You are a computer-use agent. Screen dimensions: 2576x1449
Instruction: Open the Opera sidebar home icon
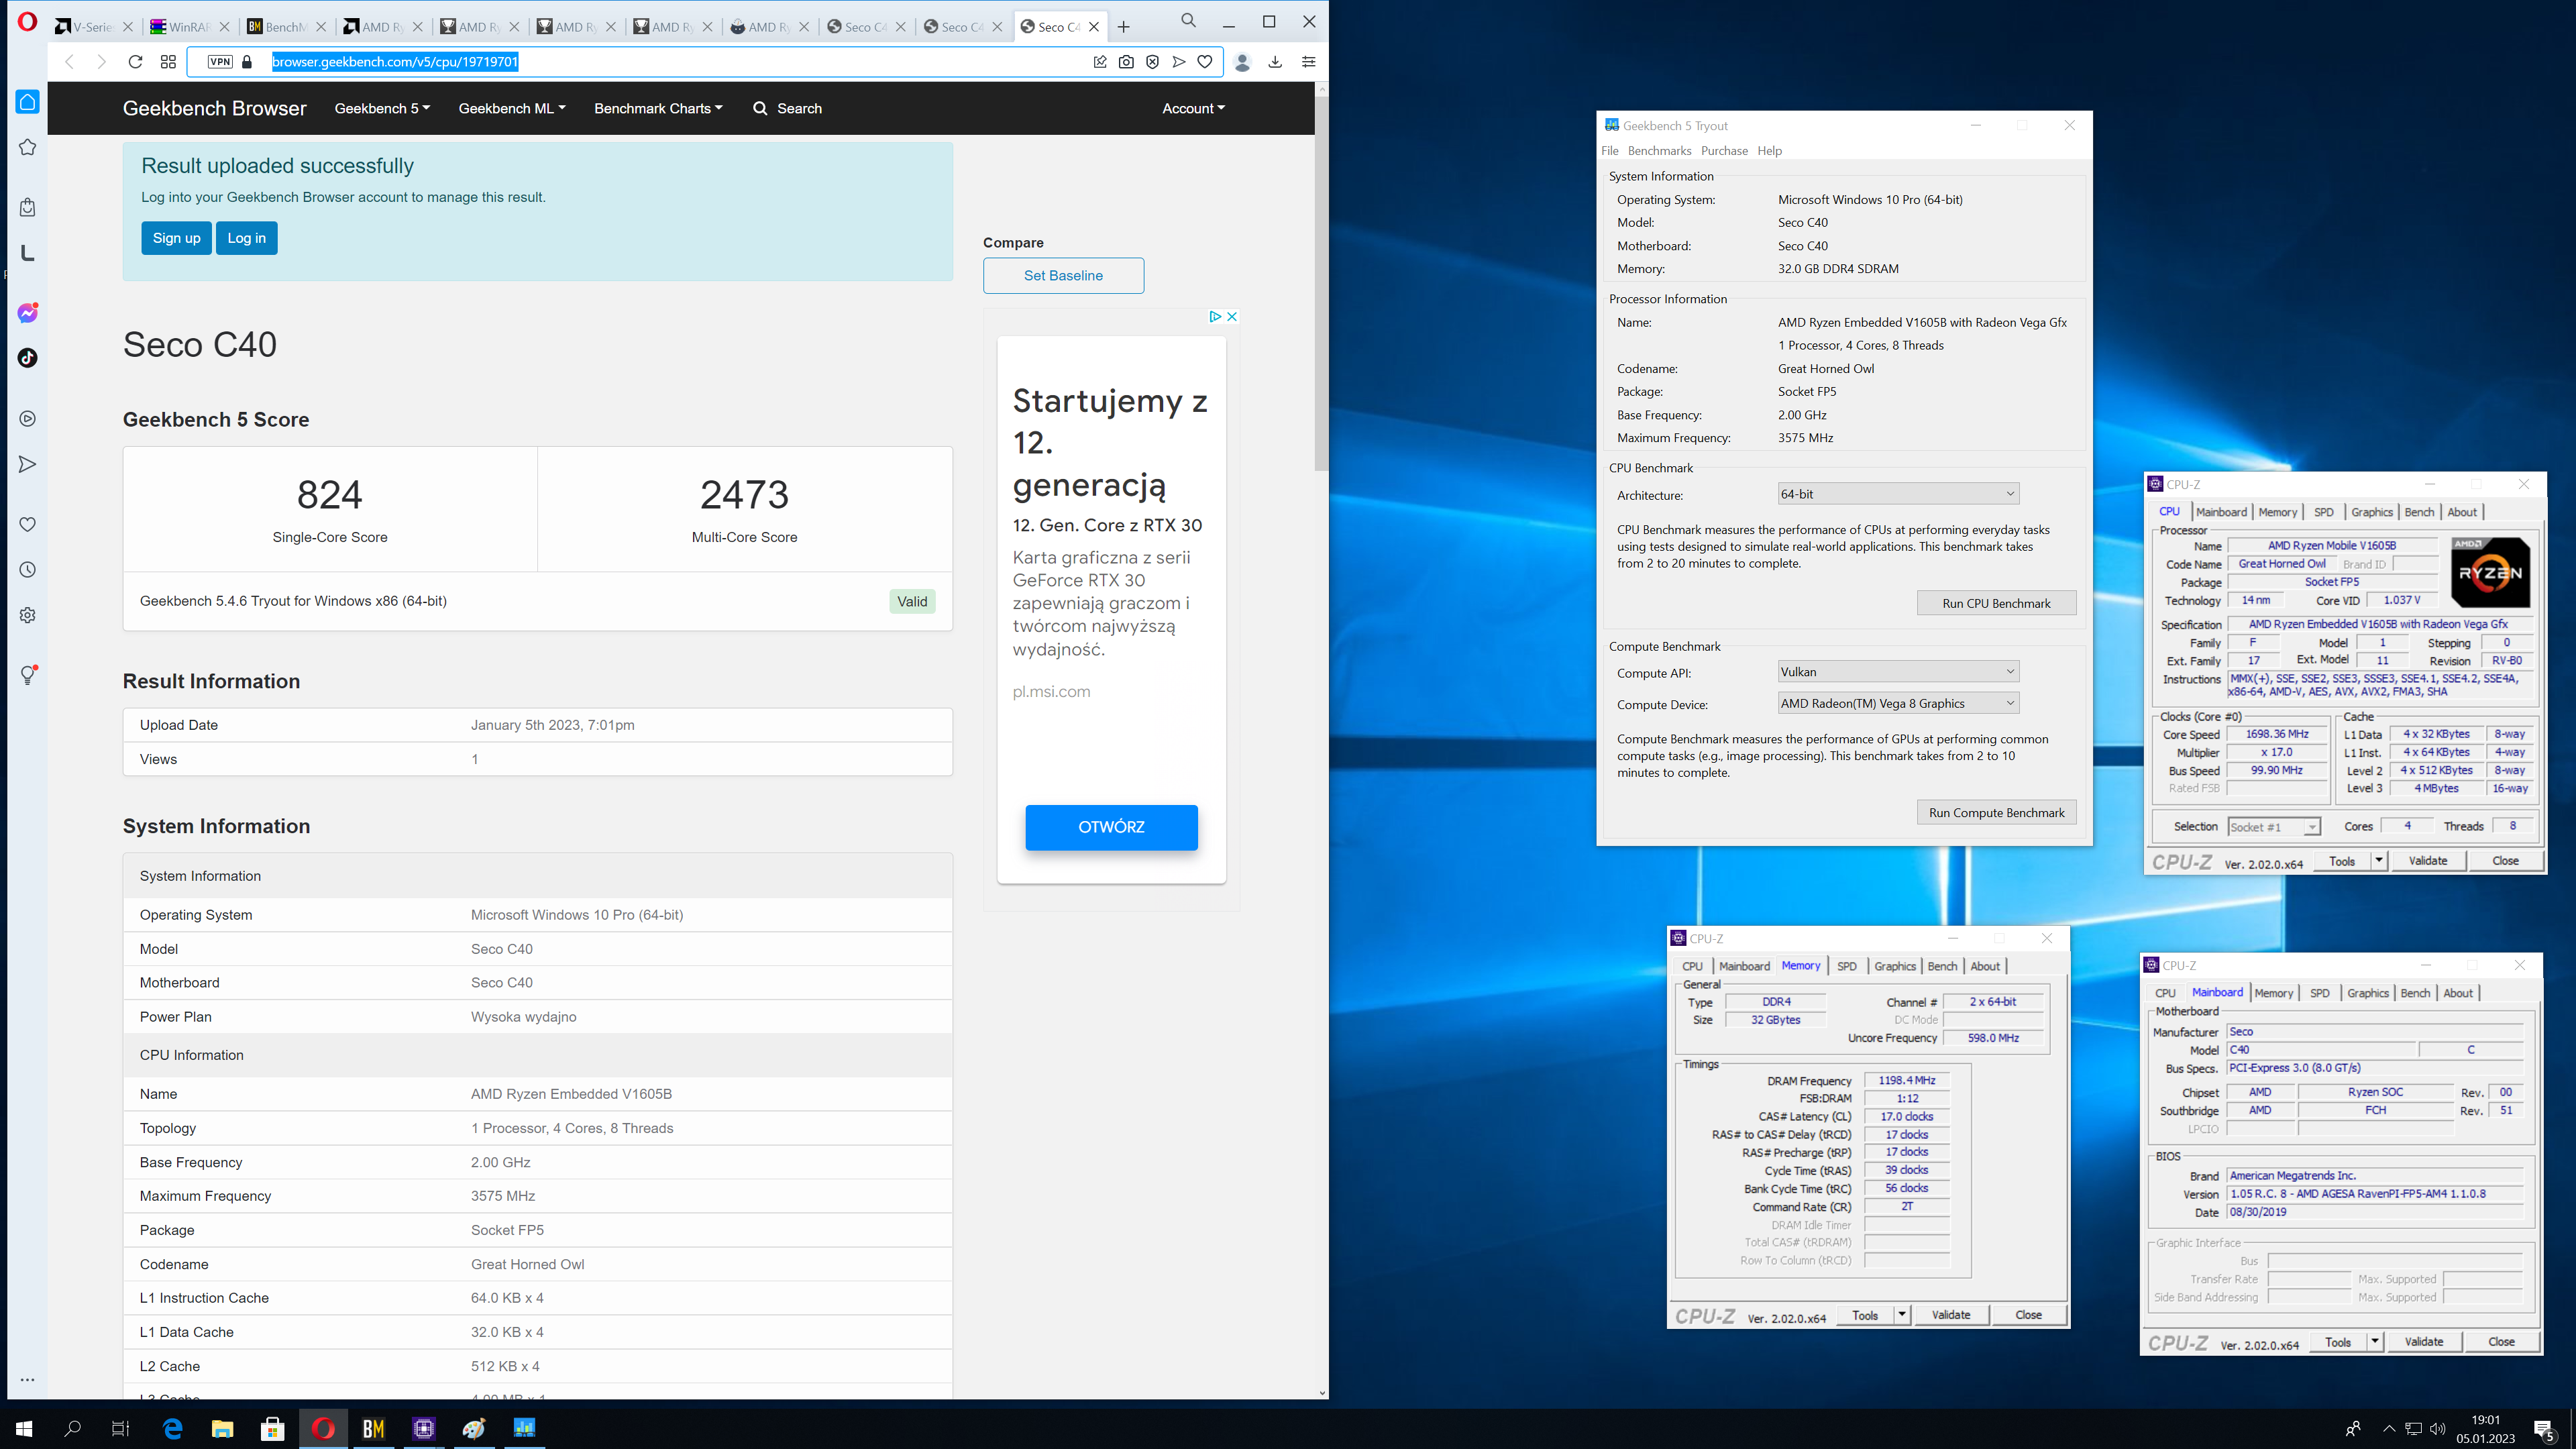27,102
